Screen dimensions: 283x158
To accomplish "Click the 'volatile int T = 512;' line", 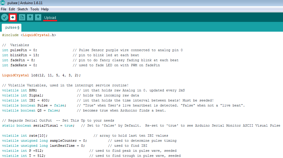I will click(x=24, y=156).
